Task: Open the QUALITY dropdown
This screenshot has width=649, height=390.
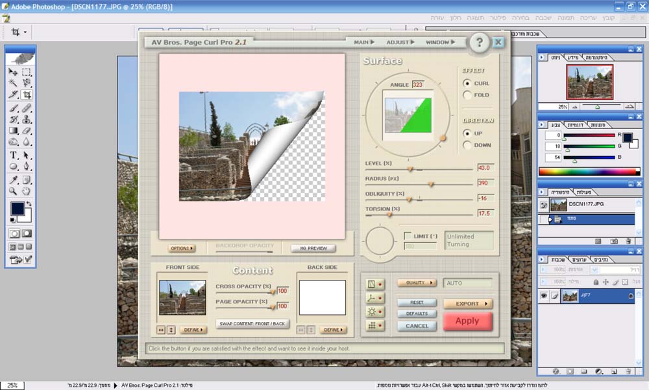Action: [x=417, y=282]
